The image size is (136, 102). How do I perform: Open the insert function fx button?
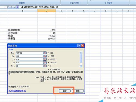(x=17, y=7)
